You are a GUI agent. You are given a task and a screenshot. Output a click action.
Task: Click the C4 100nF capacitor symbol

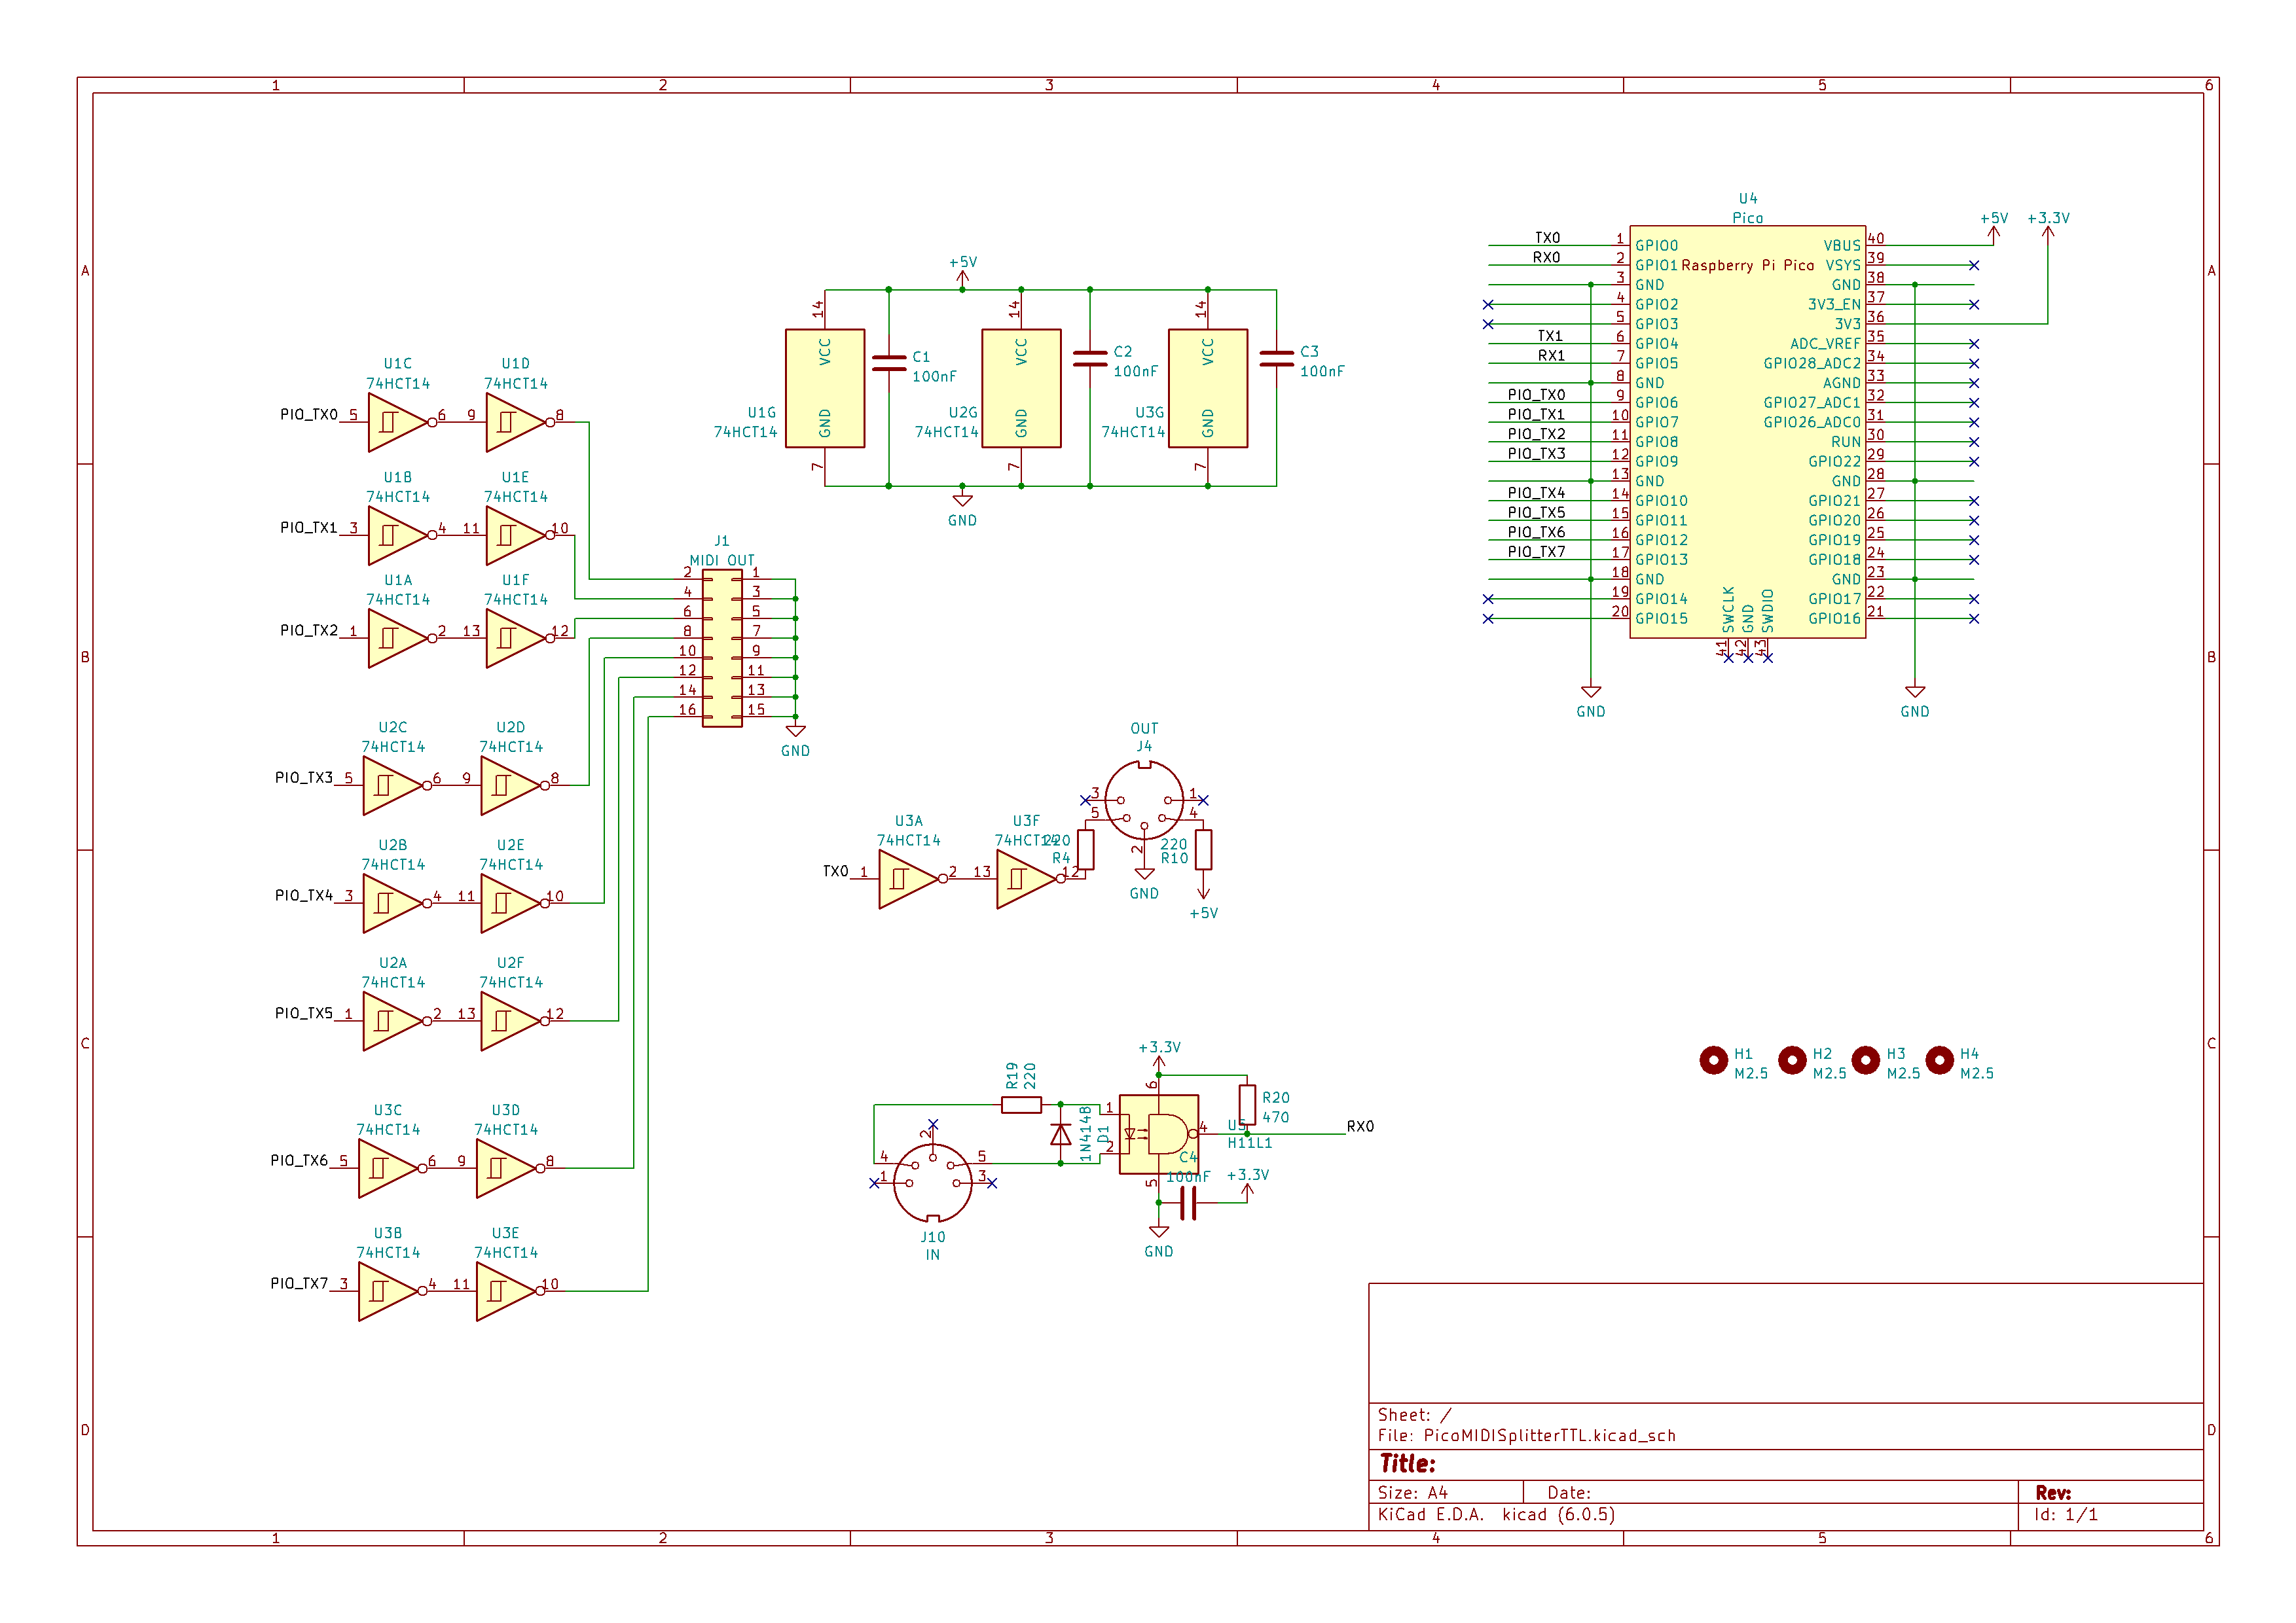[1188, 1204]
